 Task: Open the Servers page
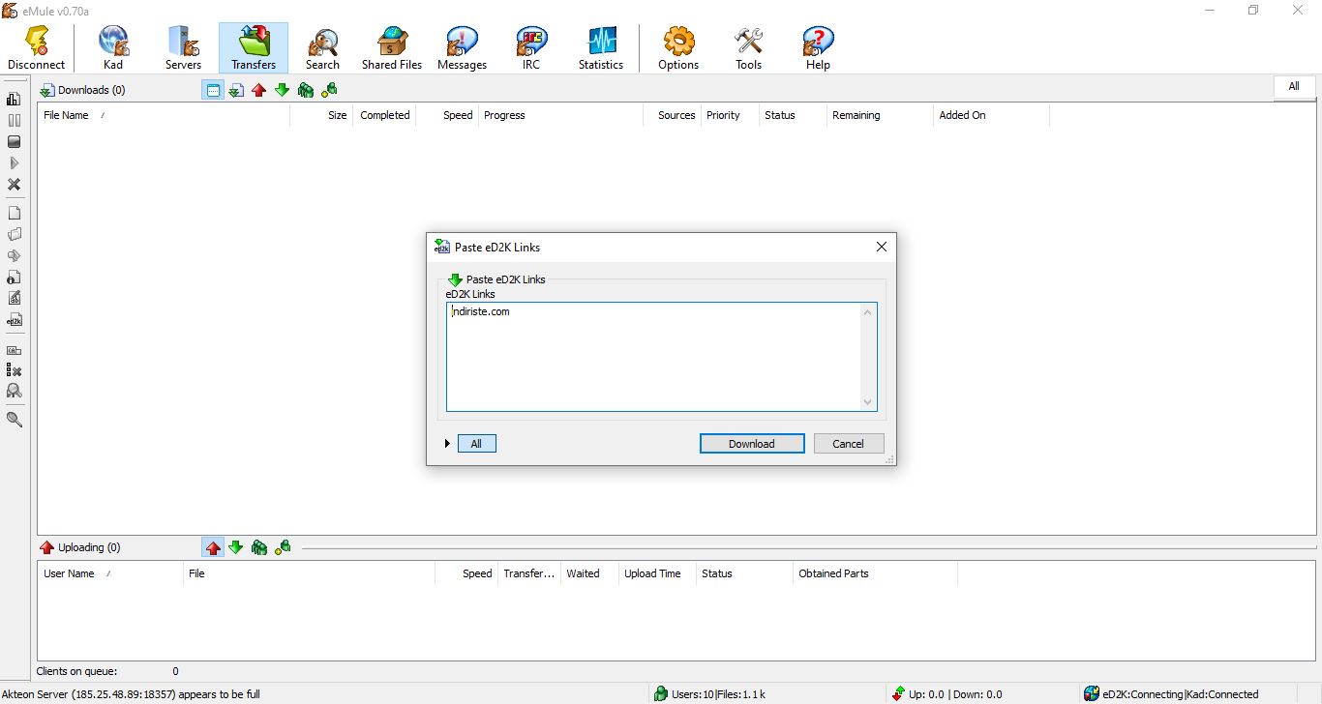point(183,48)
